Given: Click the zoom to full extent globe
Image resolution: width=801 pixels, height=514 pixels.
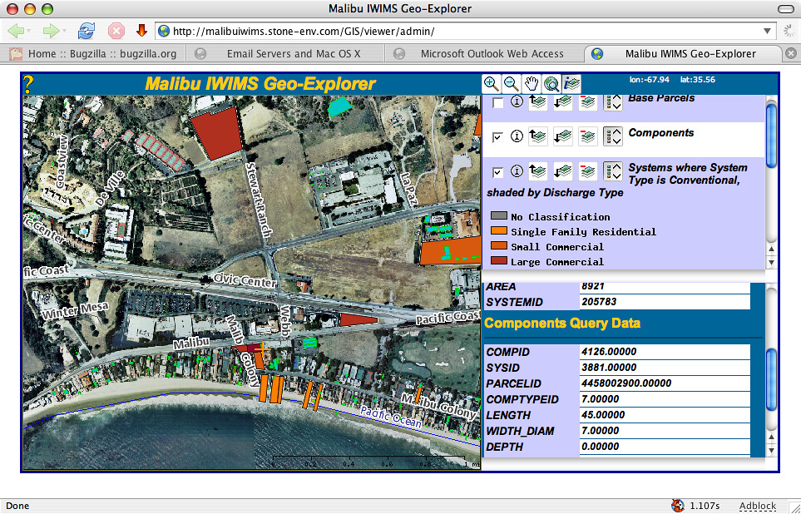Looking at the screenshot, I should point(551,84).
